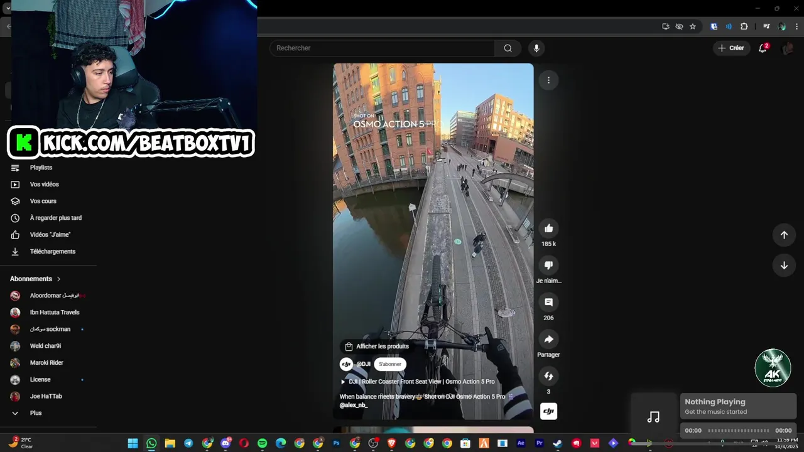Viewport: 804px width, 452px height.
Task: Open the Short's three-dot options menu
Action: [548, 80]
